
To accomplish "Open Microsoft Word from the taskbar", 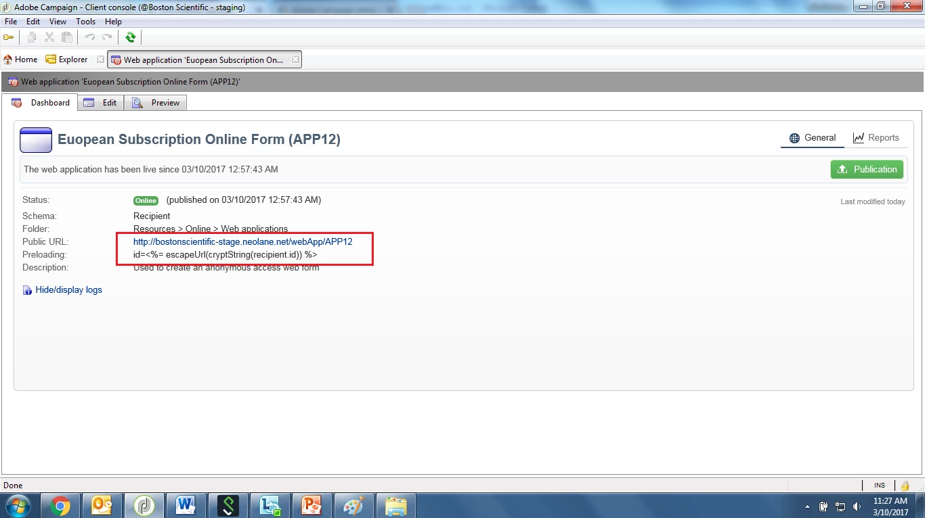I will point(186,506).
